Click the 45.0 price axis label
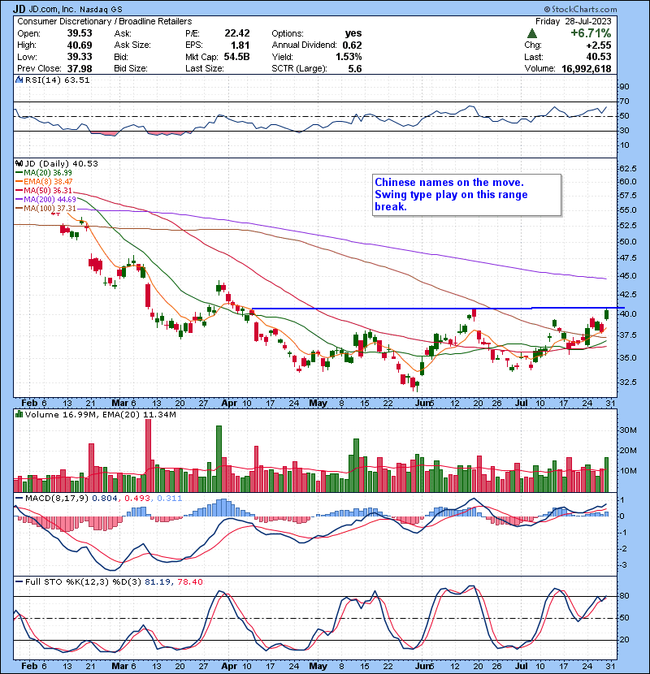The height and width of the screenshot is (674, 650). [628, 275]
